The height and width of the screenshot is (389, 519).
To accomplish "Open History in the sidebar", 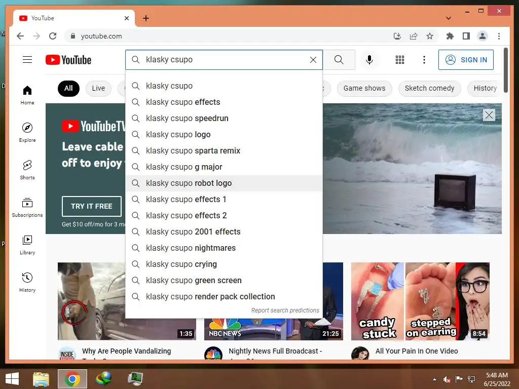I will pos(27,282).
